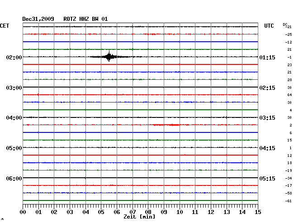Select the 06:00 CET time label
Image resolution: width=294 pixels, height=224 pixels.
coord(14,178)
